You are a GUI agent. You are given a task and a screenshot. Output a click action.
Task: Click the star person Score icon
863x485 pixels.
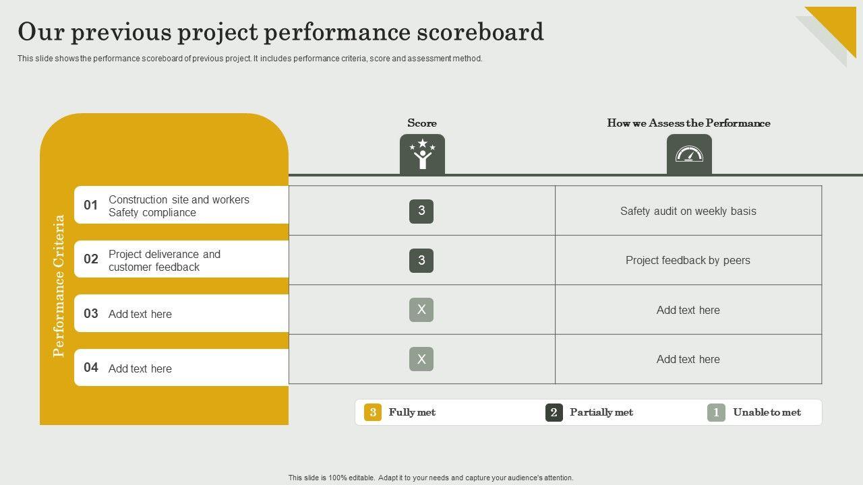[x=422, y=154]
